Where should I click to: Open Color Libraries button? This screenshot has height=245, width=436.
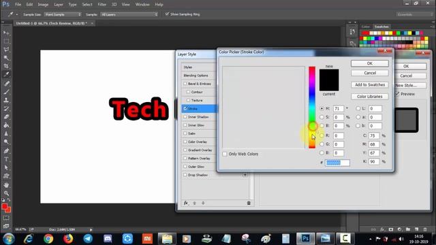(x=369, y=97)
